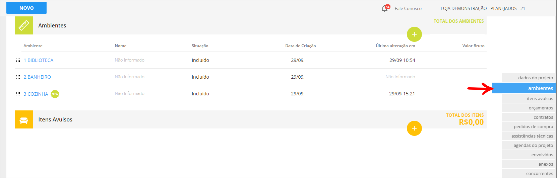Image resolution: width=557 pixels, height=178 pixels.
Task: Add a new ambiente with green plus
Action: point(414,34)
